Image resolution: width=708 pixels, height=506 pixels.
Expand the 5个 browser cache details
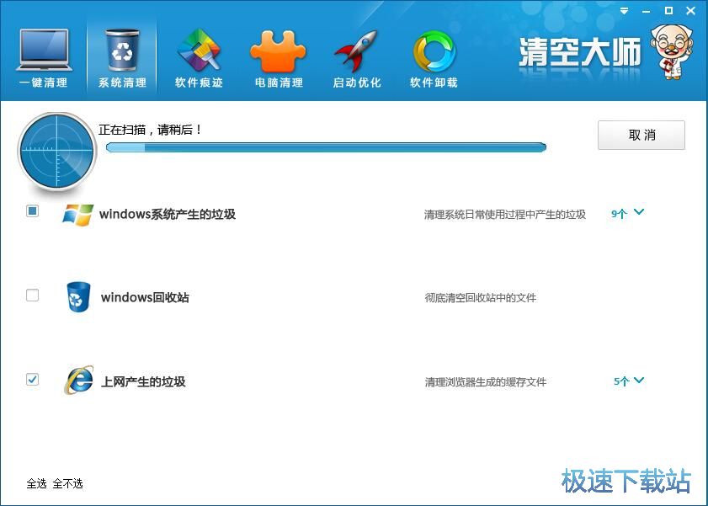627,381
